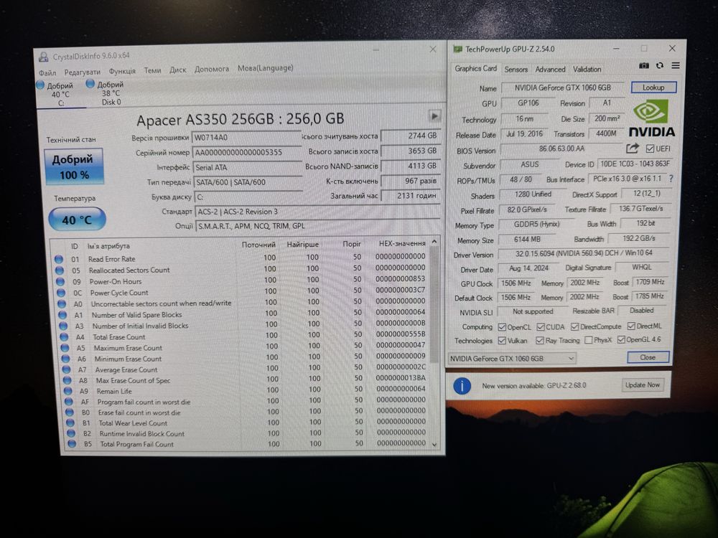This screenshot has height=538, width=718.
Task: Click the next disk arrow button
Action: click(x=434, y=115)
